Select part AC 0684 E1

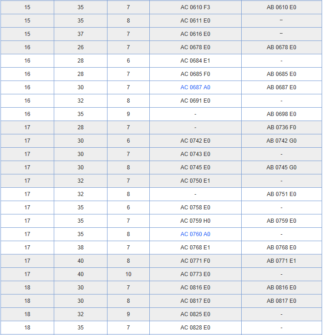coord(195,61)
